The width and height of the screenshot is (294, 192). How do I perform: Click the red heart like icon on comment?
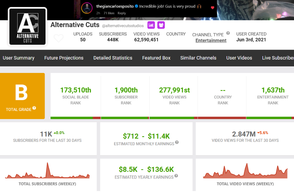212,8
